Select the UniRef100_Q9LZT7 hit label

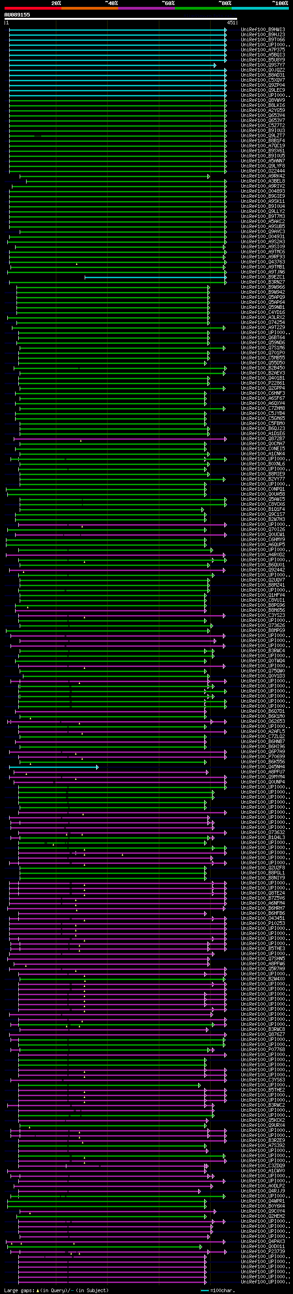point(263,135)
